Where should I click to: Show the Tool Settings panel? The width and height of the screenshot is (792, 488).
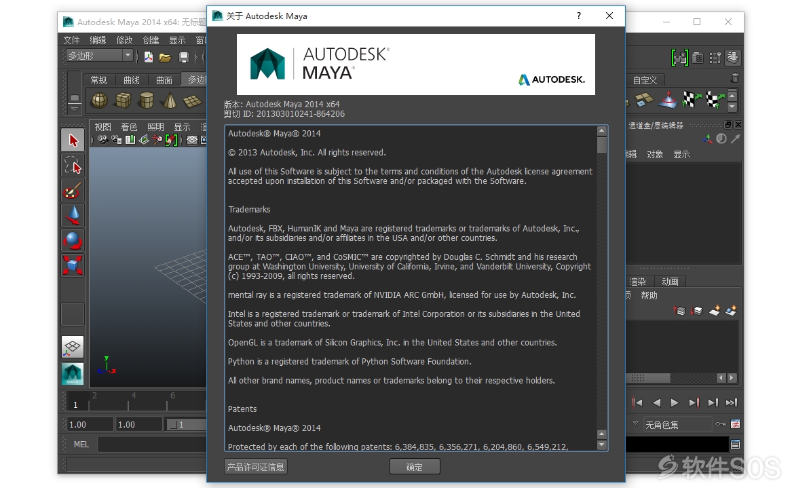[715, 58]
